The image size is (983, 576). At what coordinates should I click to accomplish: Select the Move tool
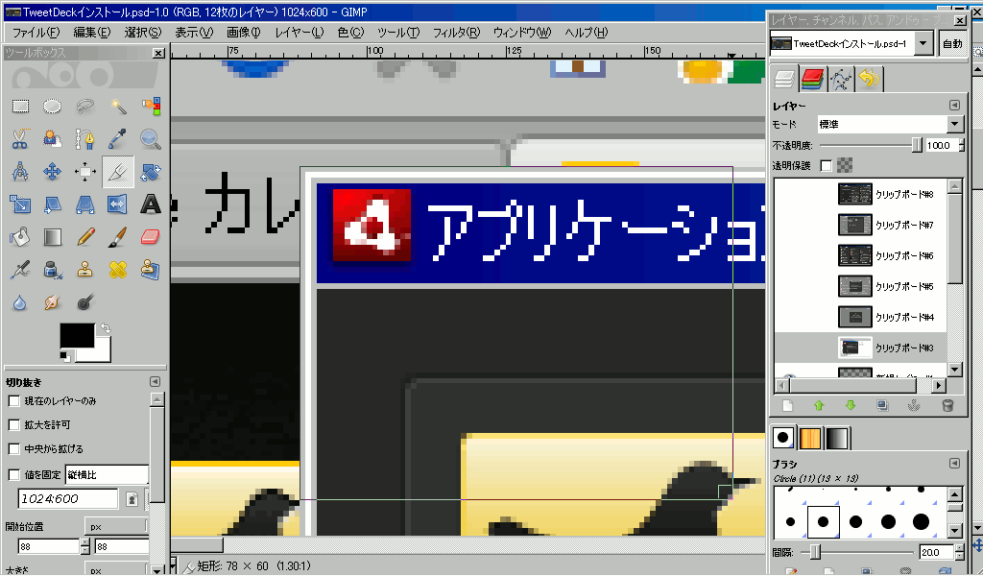(52, 171)
